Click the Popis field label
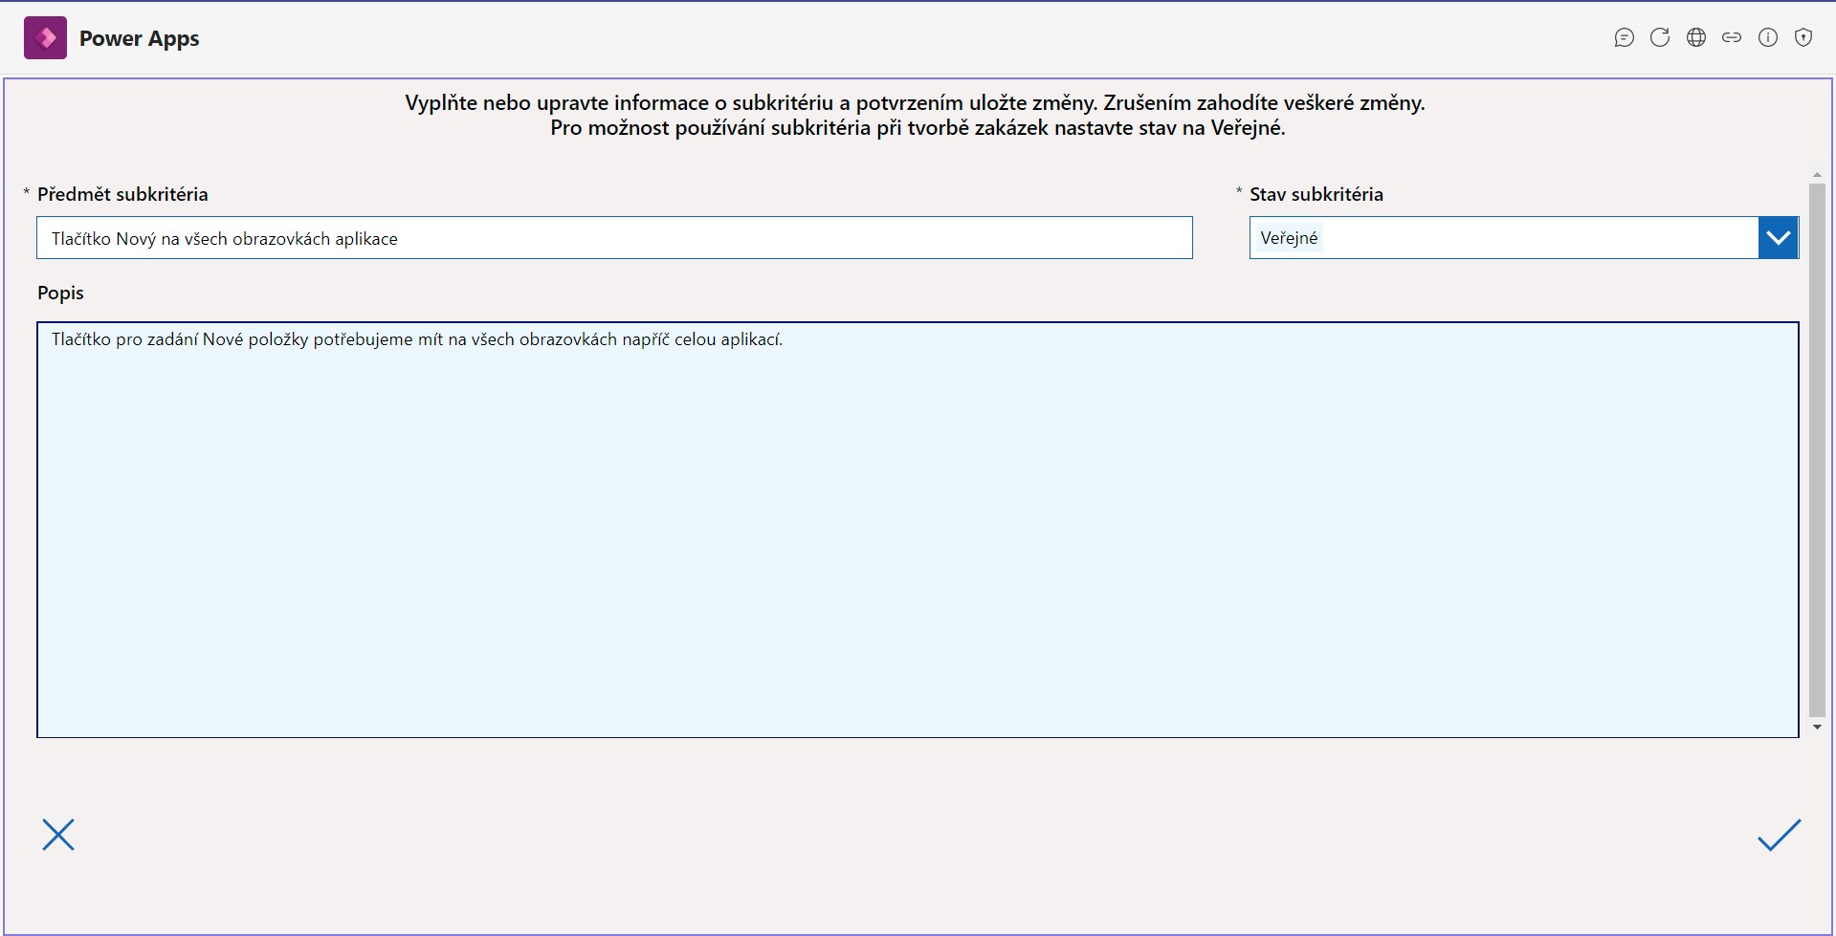 point(60,293)
